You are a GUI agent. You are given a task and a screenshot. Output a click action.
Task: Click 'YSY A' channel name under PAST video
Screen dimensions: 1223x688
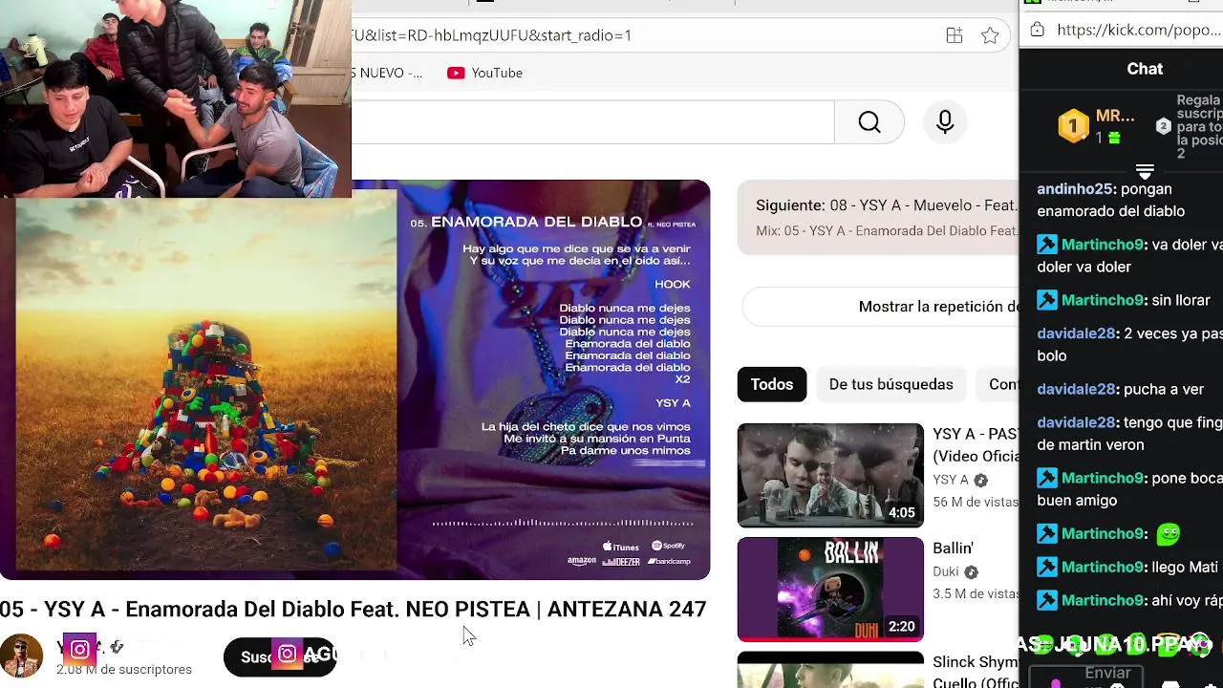pos(951,480)
